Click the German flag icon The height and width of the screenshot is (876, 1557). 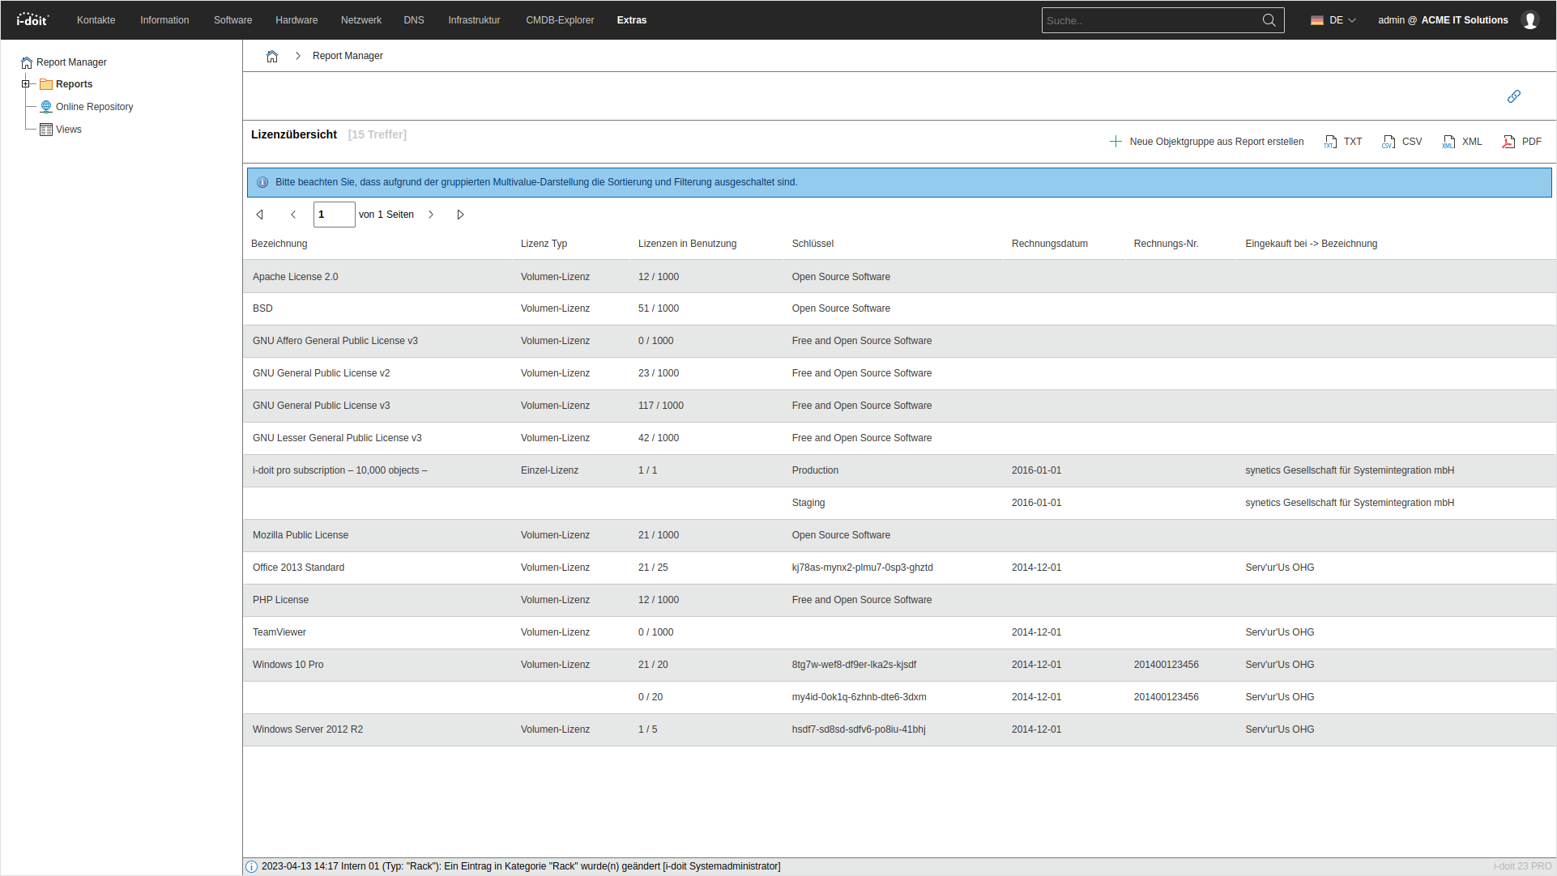click(x=1317, y=20)
